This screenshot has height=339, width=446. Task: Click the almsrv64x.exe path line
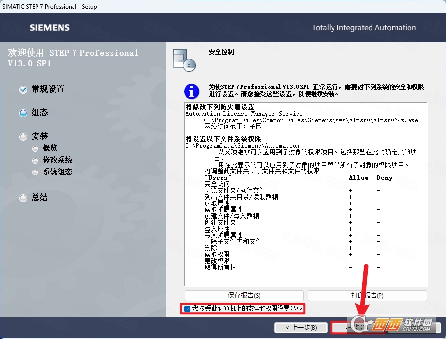(311, 120)
